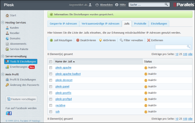Screen dimensions: 195x123
Task: Switch to the Protokolle tab
Action: coord(140,24)
